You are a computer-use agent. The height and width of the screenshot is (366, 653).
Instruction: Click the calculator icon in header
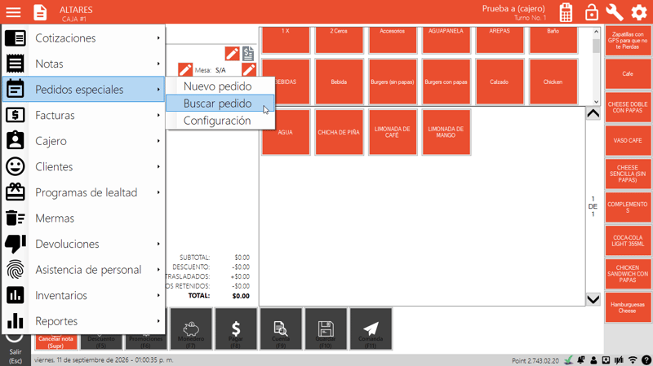click(566, 12)
